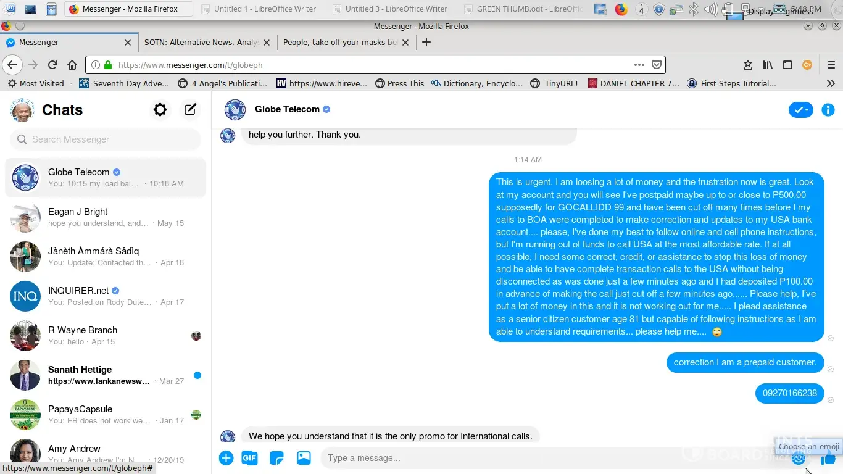The width and height of the screenshot is (843, 474).
Task: Show desktop via panel icon
Action: click(x=30, y=9)
